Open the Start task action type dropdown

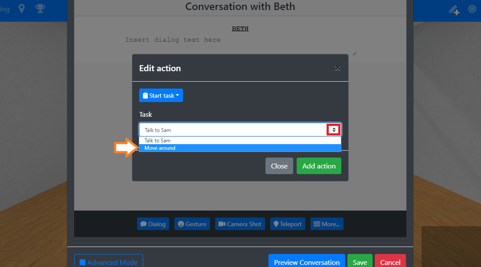[x=161, y=96]
